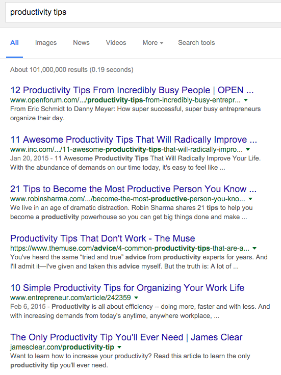This screenshot has height=375, width=281.
Task: Click the Feb 6, 2015 snippet text
Action: [x=140, y=311]
